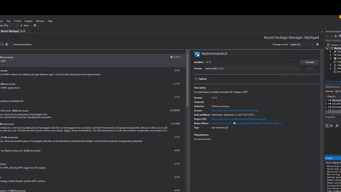Click the Solution Explorer search box

point(333,41)
